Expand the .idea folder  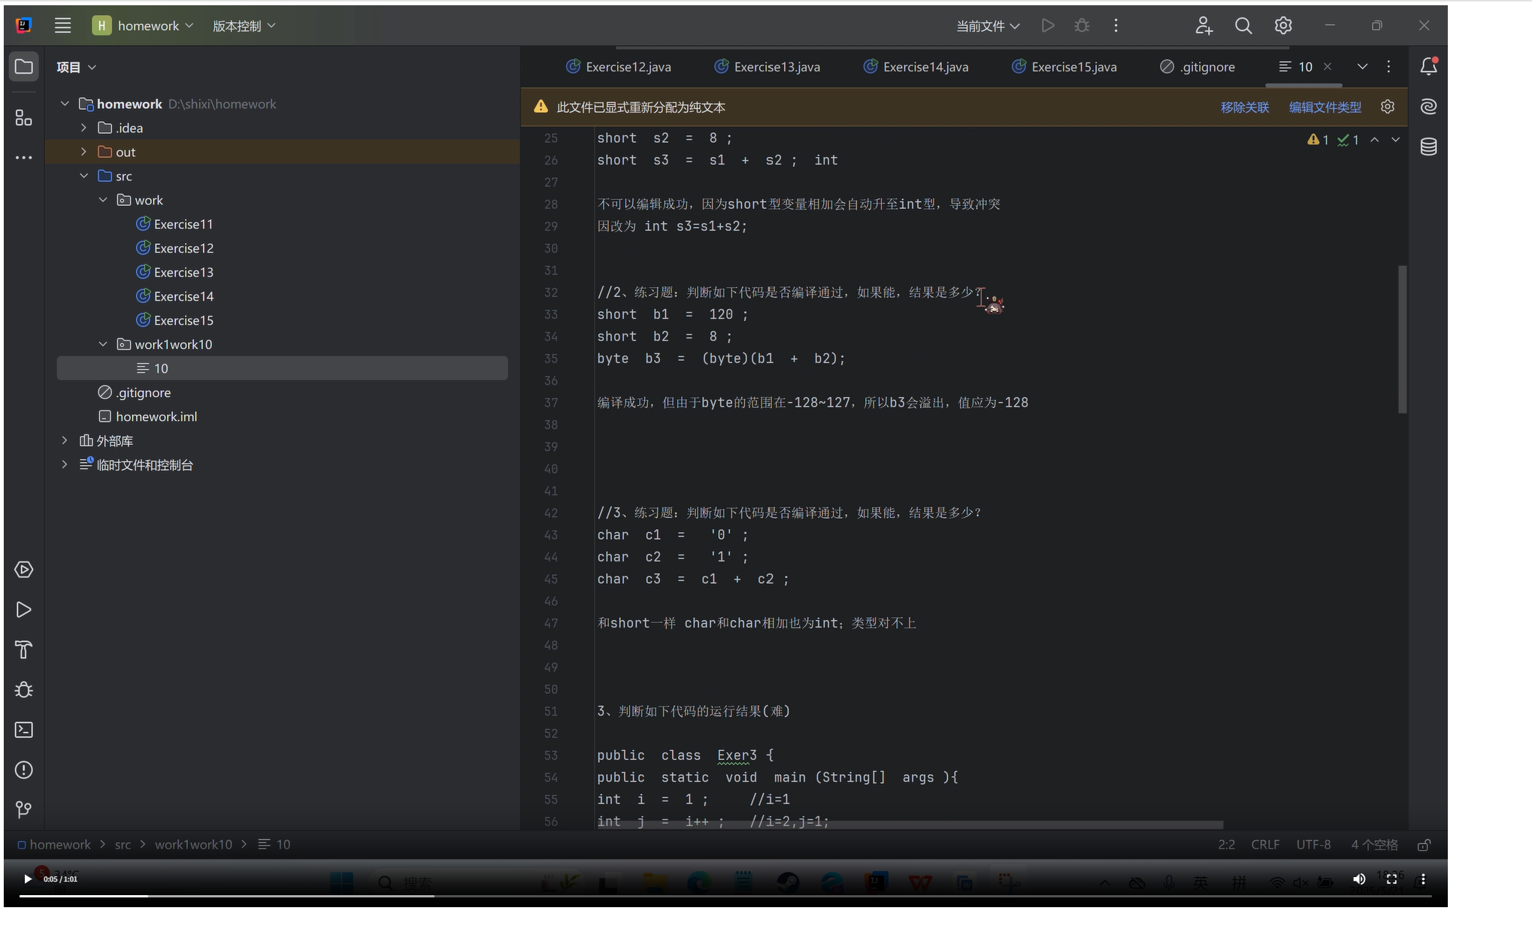[x=83, y=128]
